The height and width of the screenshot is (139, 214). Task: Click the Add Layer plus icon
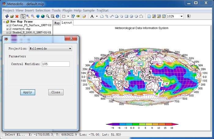tap(7, 16)
